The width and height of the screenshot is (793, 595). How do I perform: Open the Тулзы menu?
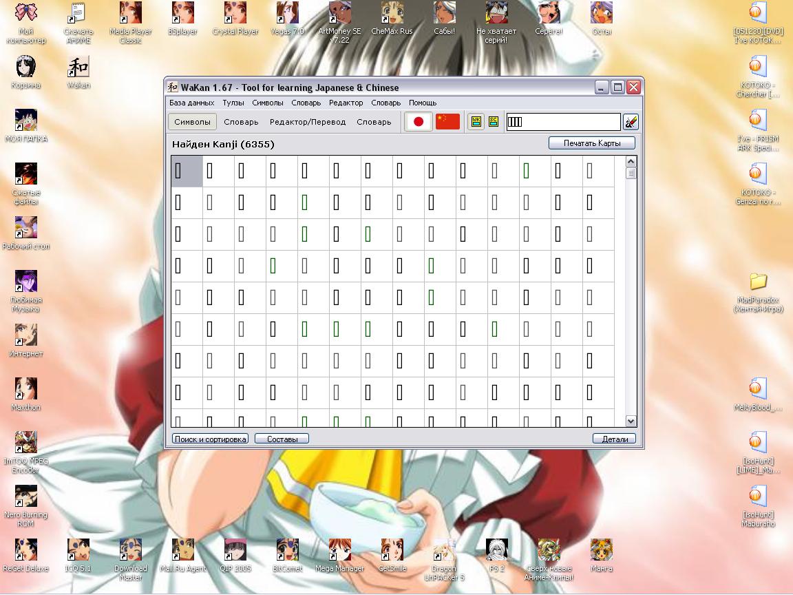233,103
